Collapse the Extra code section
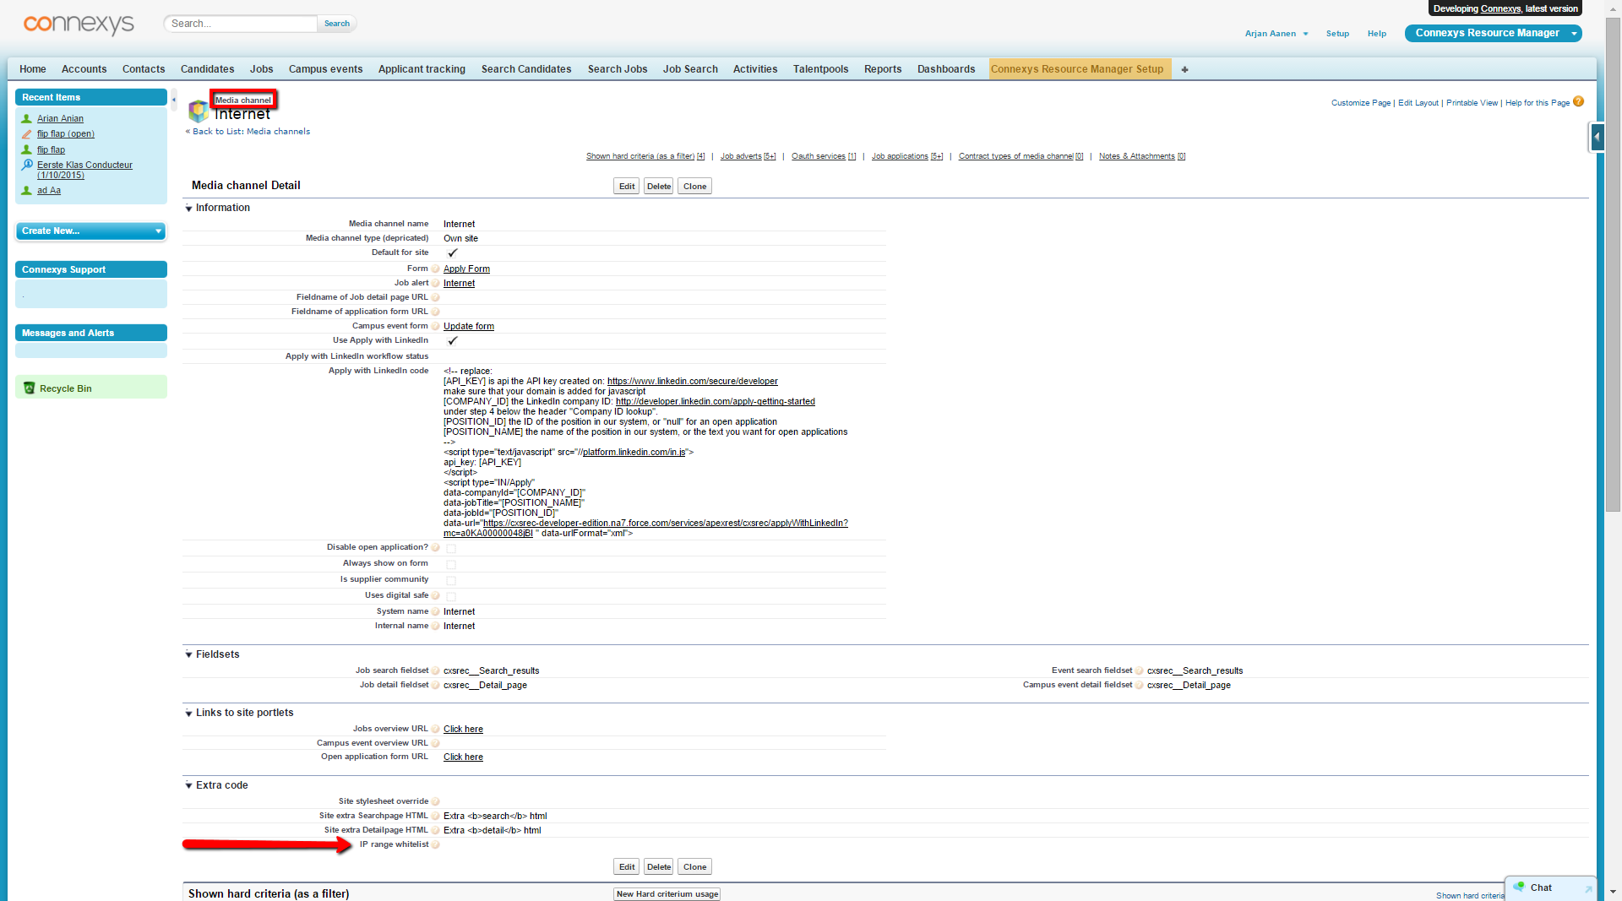This screenshot has width=1622, height=901. click(188, 786)
